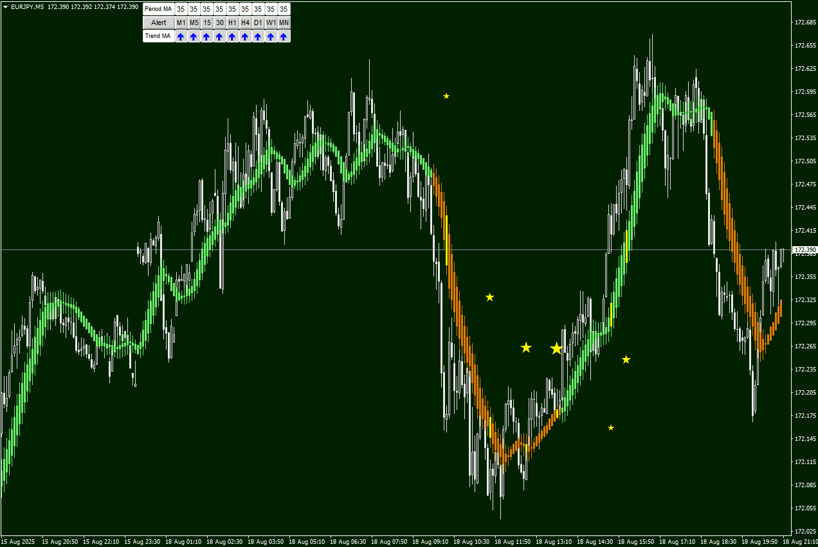Click the rightmost yellow star beside the green MA
This screenshot has height=547, width=818.
pos(626,359)
